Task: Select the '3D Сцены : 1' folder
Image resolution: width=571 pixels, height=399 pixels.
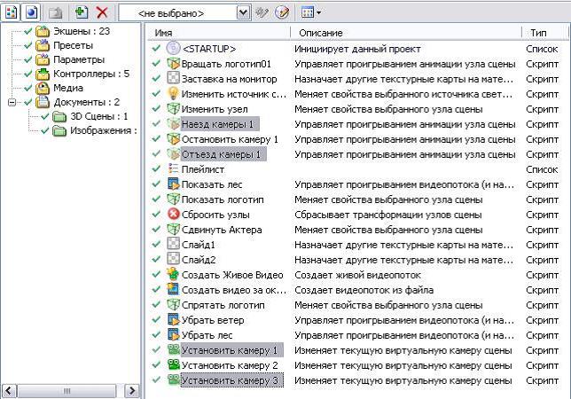Action: click(x=99, y=116)
